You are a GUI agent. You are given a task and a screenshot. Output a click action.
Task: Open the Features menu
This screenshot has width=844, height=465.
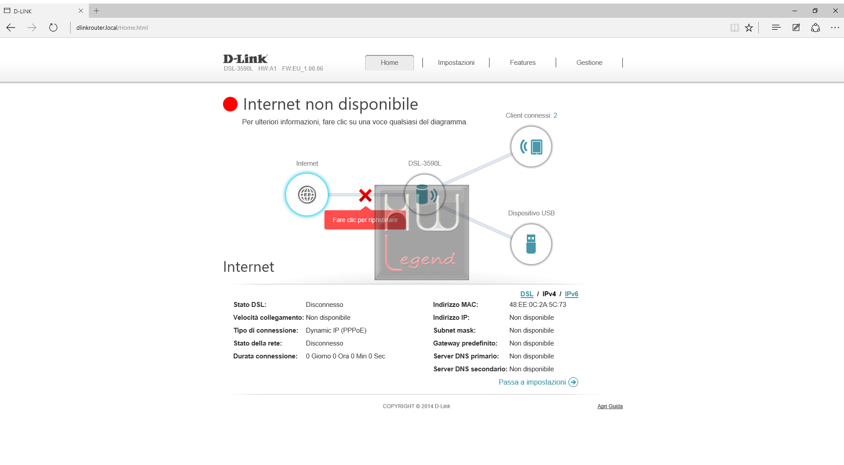[x=523, y=63]
